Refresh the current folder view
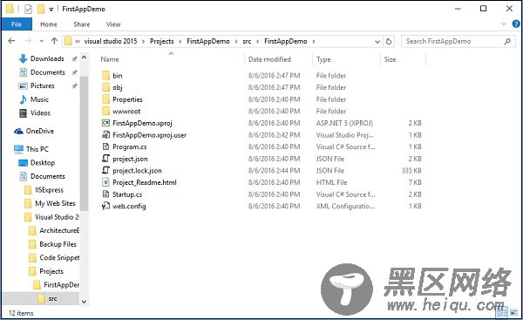This screenshot has height=320, width=523. [389, 41]
